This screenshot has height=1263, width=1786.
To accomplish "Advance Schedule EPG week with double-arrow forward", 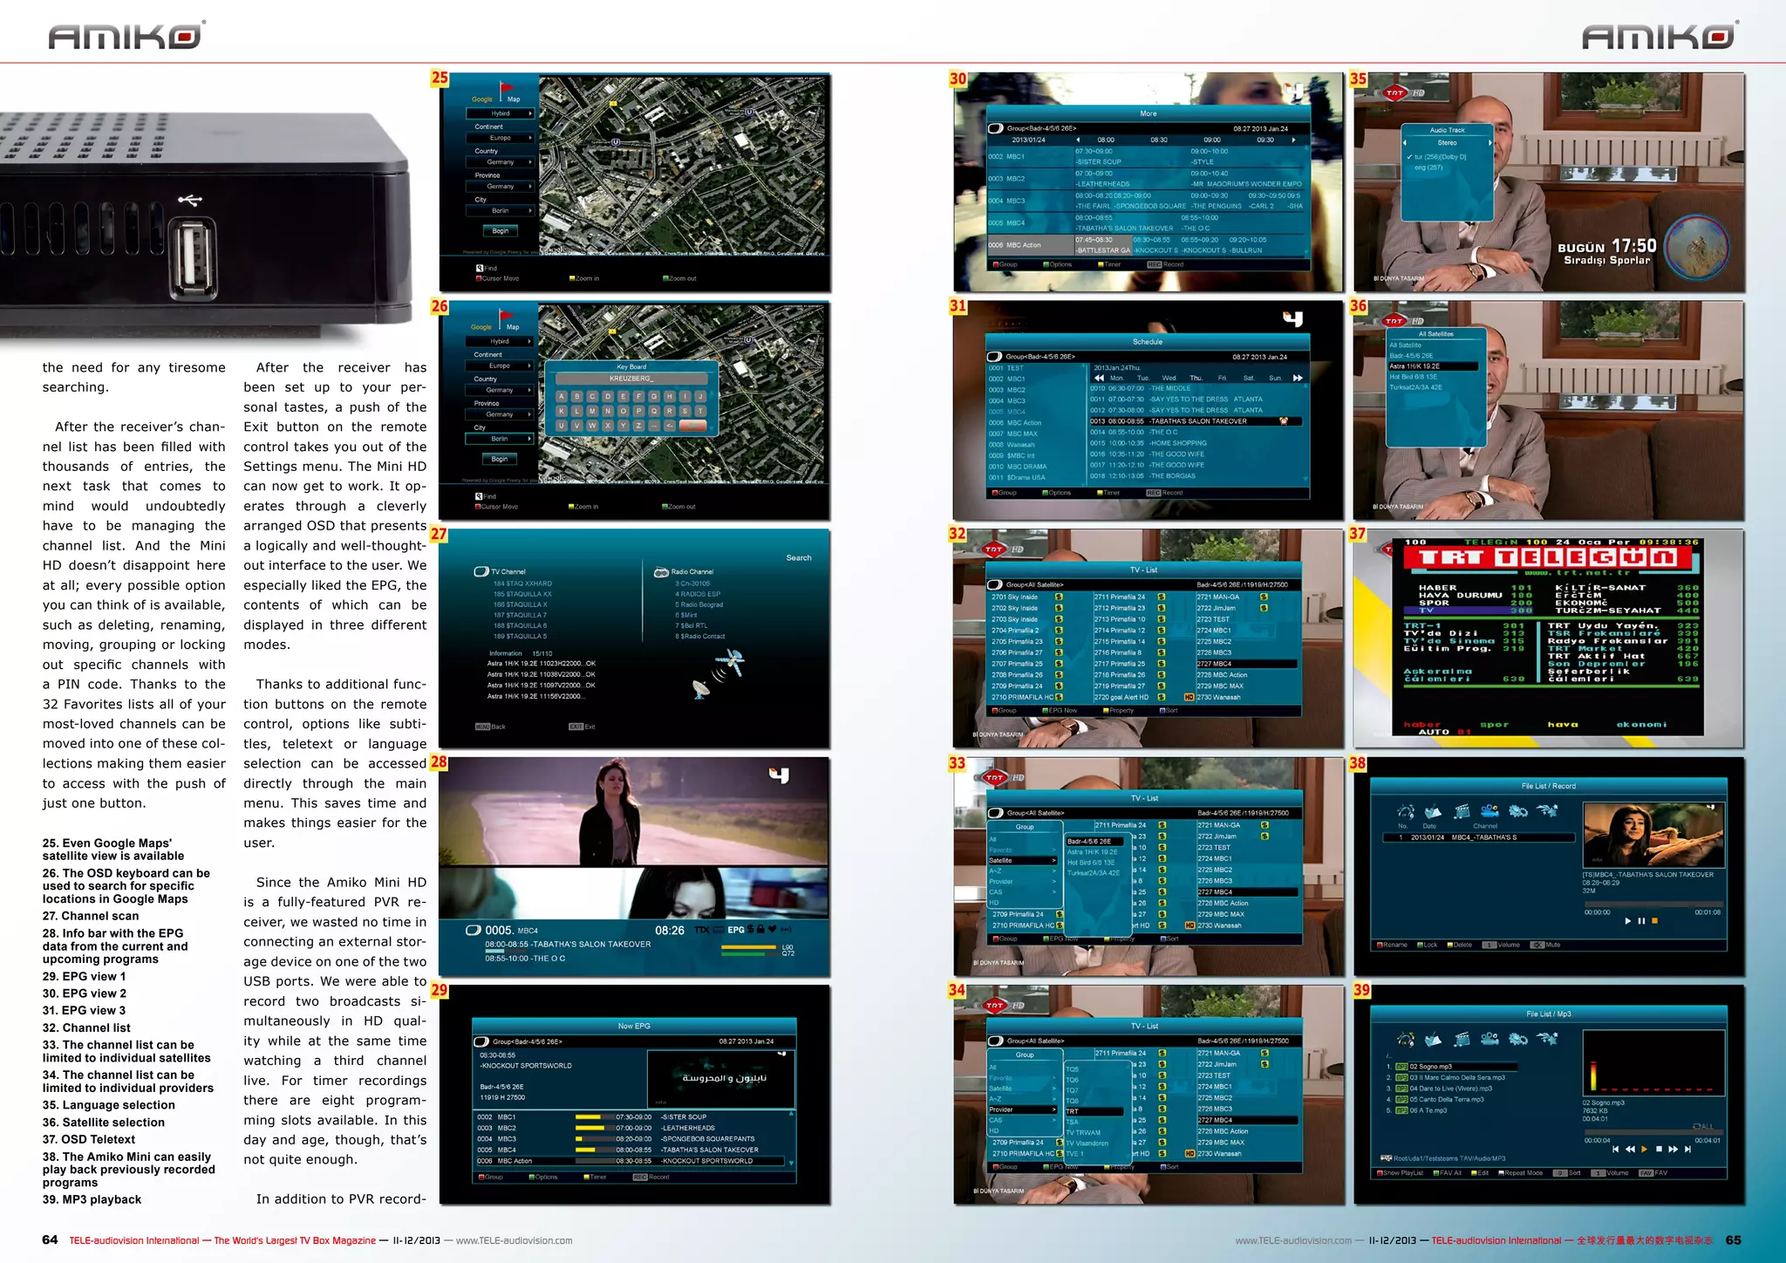I will (x=1298, y=378).
